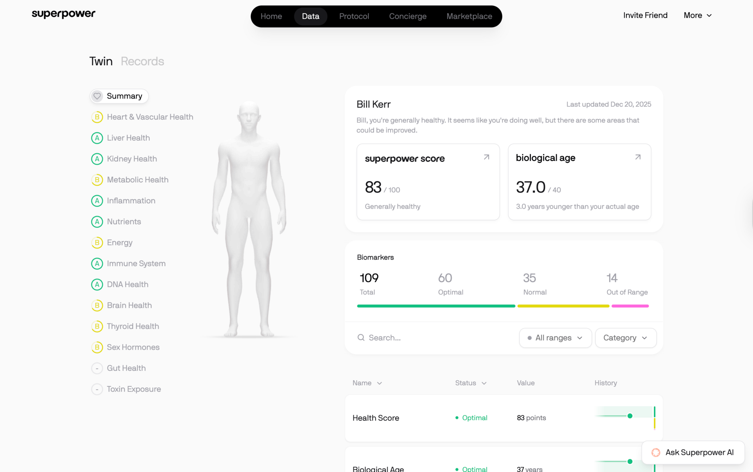
Task: Select the Gut Health dash badge
Action: (97, 368)
